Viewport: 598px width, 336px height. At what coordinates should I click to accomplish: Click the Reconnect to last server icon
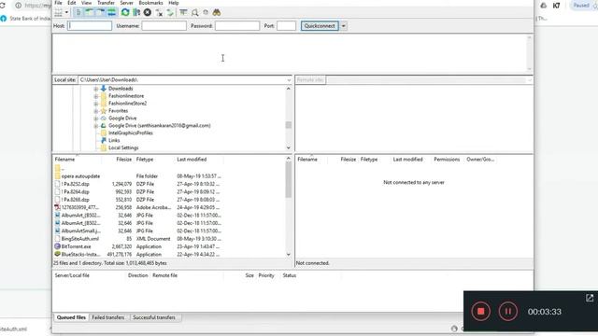pyautogui.click(x=170, y=12)
